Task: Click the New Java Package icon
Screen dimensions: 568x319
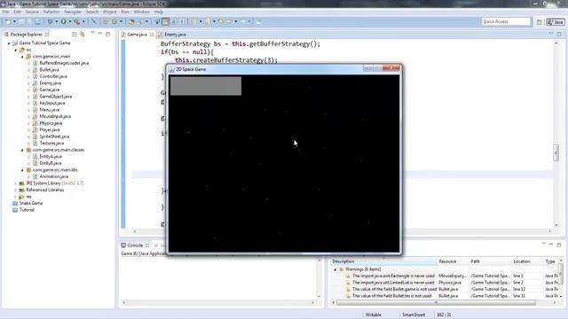Action: pyautogui.click(x=106, y=22)
